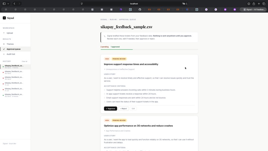This screenshot has width=268, height=151.
Task: Open ticket Optimize app performance on 3G networks
Action: pos(138,126)
